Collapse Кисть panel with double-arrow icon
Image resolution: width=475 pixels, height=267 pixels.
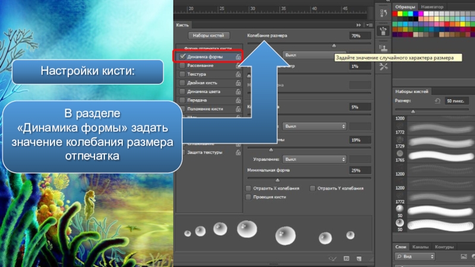coord(359,25)
